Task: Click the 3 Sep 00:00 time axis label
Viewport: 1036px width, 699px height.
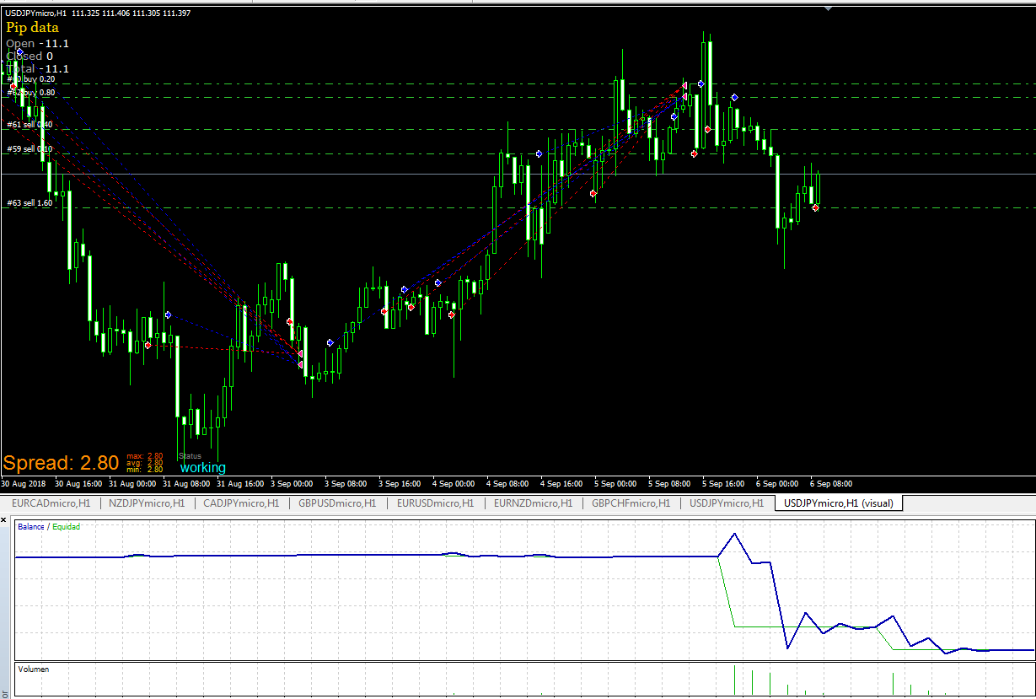Action: [293, 484]
